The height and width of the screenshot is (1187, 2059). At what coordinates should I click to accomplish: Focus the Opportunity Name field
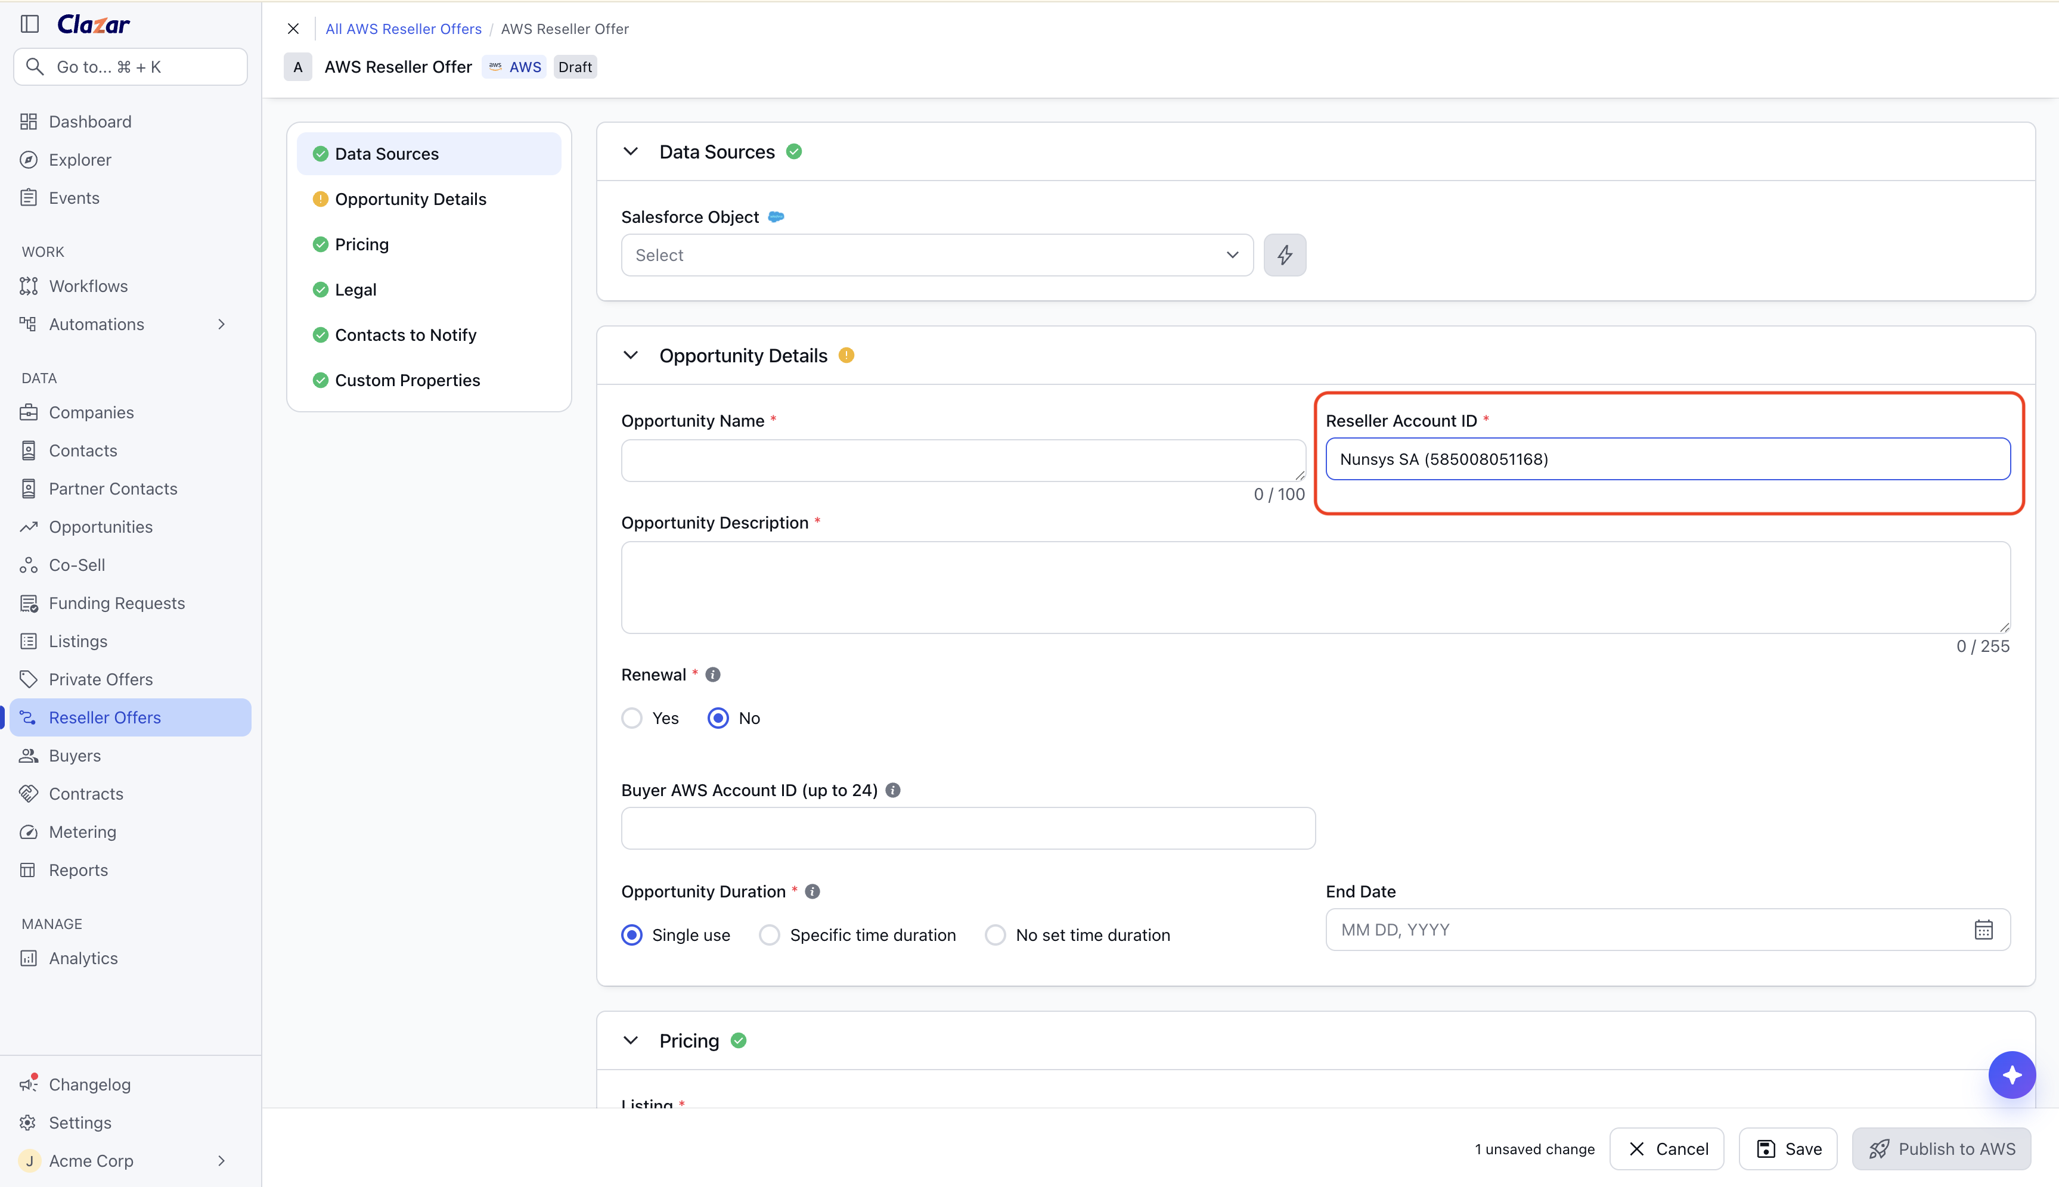click(x=963, y=461)
